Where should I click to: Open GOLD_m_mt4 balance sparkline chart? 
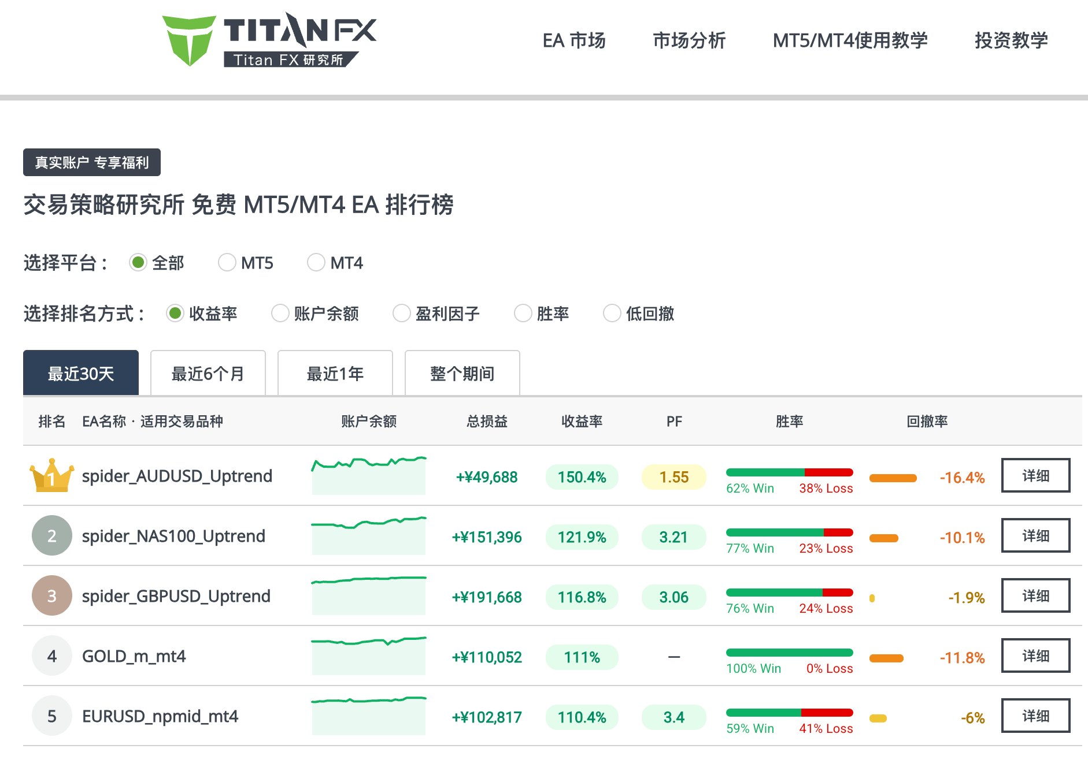[x=368, y=656]
